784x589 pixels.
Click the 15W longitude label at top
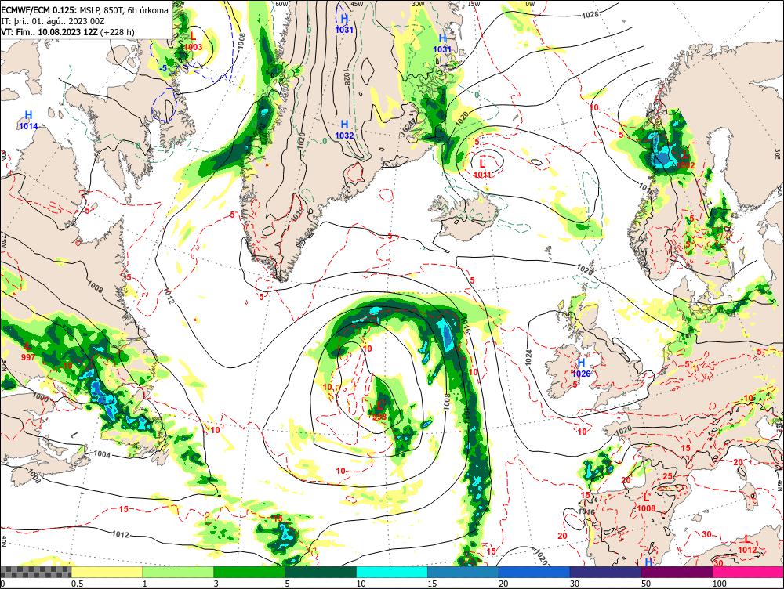pyautogui.click(x=474, y=4)
